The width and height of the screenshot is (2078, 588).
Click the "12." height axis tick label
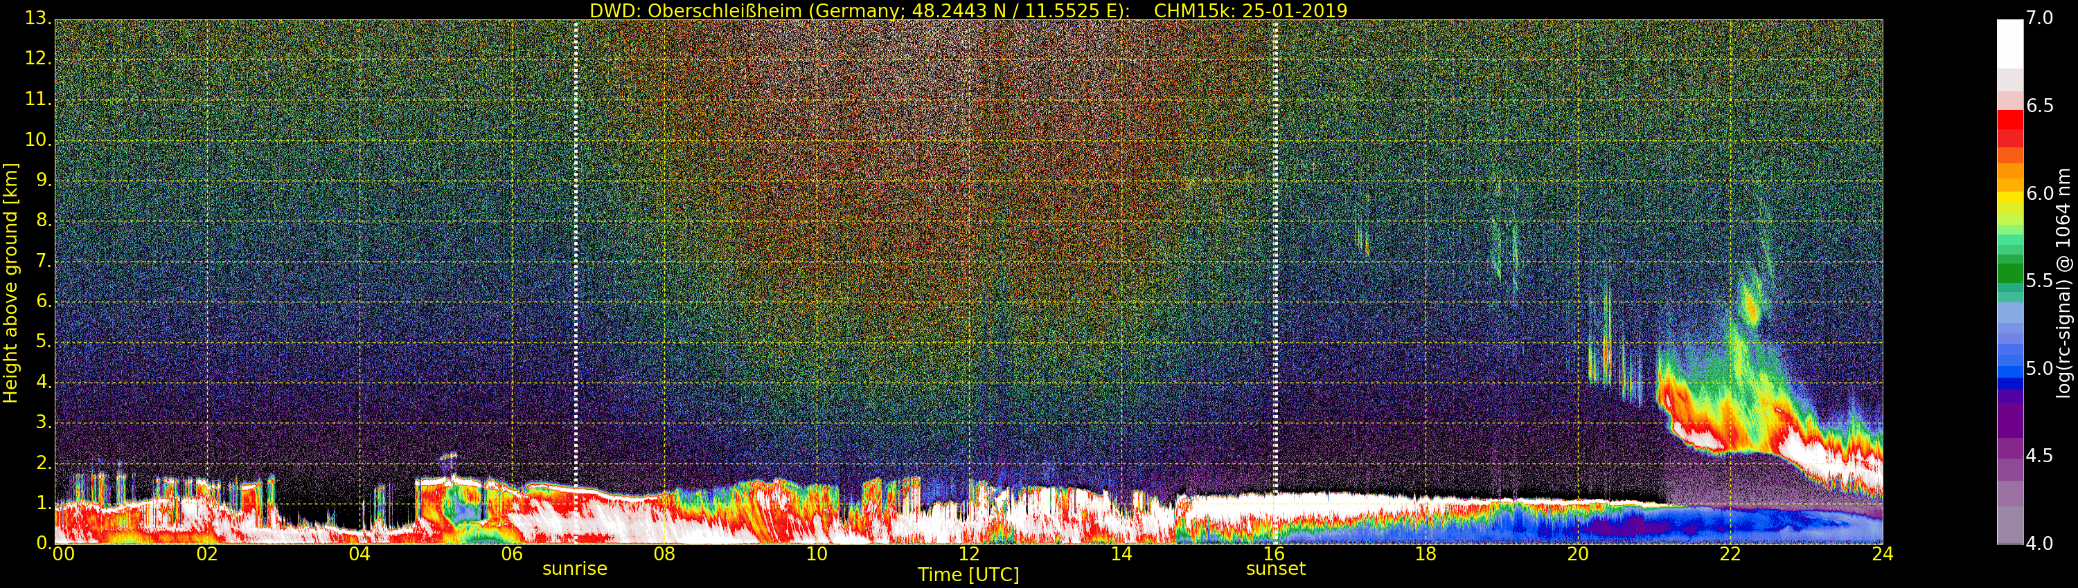38,59
